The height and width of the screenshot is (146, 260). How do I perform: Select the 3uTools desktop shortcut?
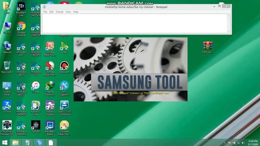[7, 107]
